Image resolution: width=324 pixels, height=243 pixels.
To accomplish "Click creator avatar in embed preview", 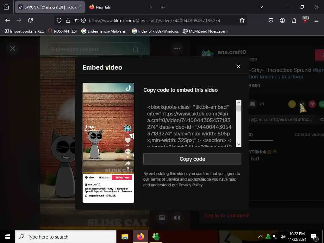I will click(128, 129).
